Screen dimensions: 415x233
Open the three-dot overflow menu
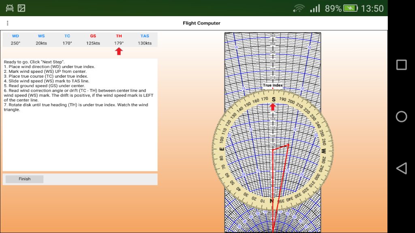click(7, 23)
